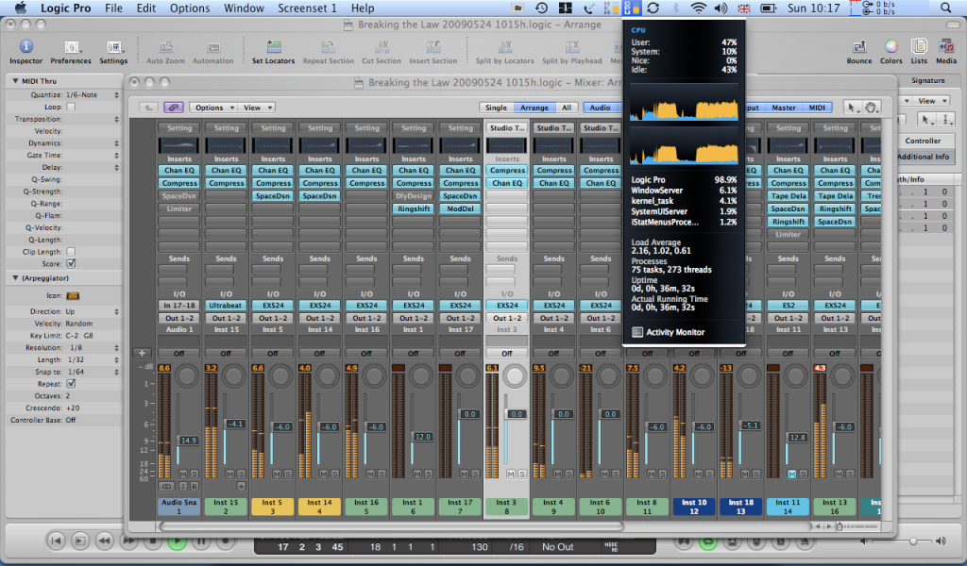Image resolution: width=967 pixels, height=566 pixels.
Task: Open the mixer Options dropdown
Action: (212, 108)
